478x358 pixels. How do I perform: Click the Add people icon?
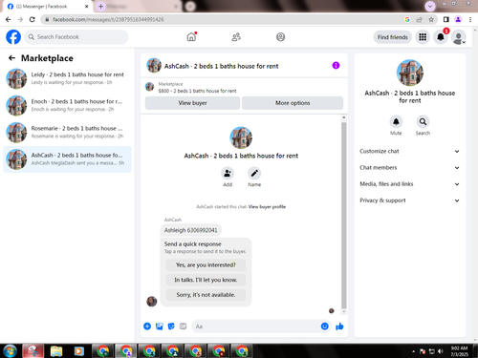point(228,174)
